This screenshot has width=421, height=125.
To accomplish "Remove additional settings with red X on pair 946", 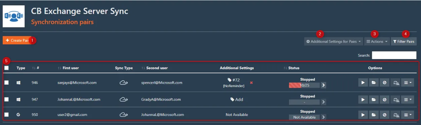I will 251,83.
